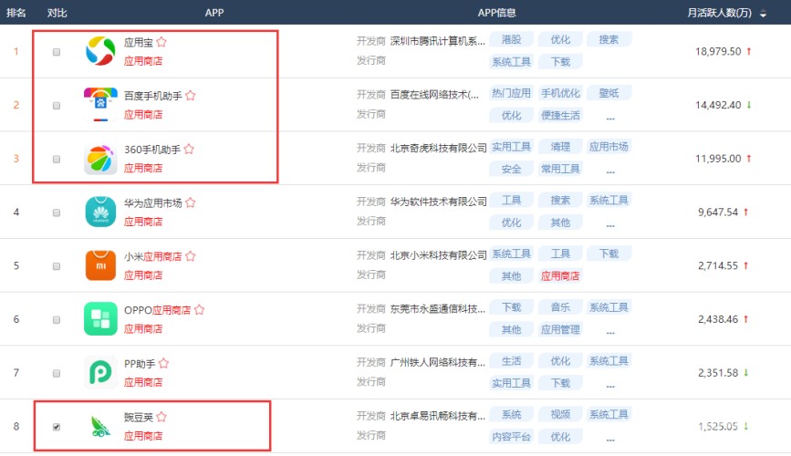Click the 小米应用商店 app icon

coord(100,265)
